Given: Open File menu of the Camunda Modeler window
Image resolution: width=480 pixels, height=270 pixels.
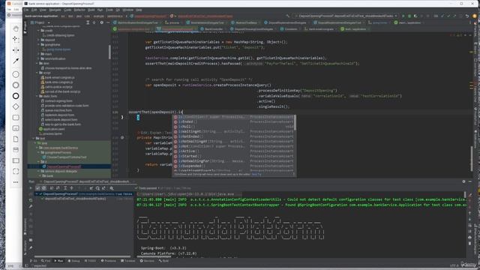Looking at the screenshot, I should coord(9,10).
